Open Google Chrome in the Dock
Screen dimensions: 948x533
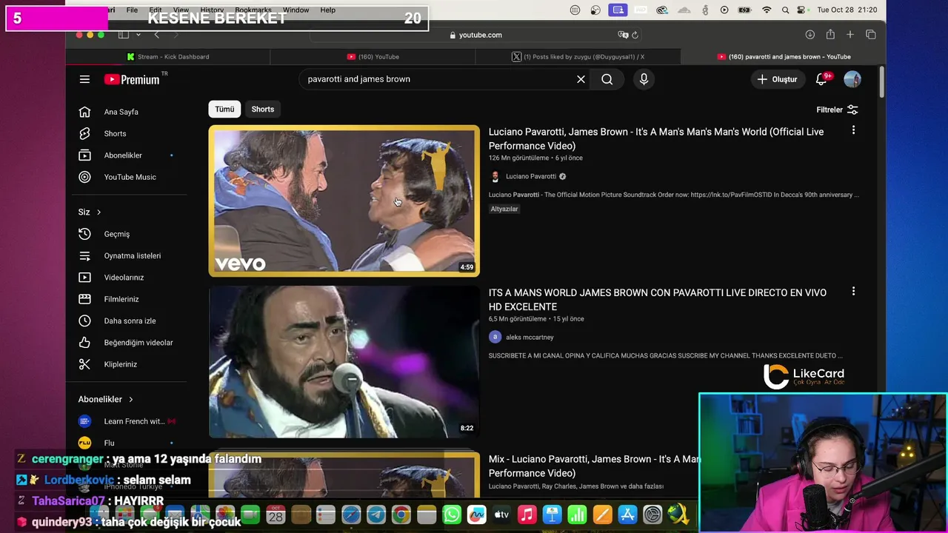coord(401,514)
